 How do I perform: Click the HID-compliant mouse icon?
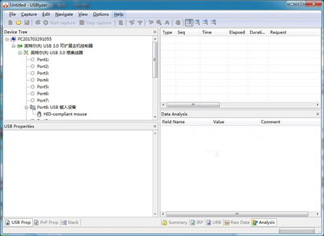tap(39, 114)
